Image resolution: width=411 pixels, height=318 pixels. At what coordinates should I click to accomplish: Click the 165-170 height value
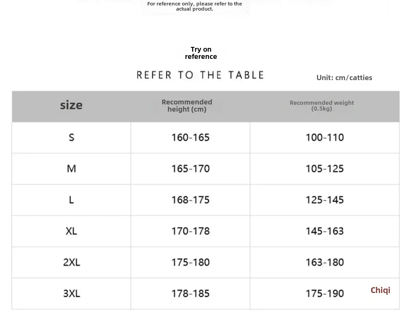[190, 169]
